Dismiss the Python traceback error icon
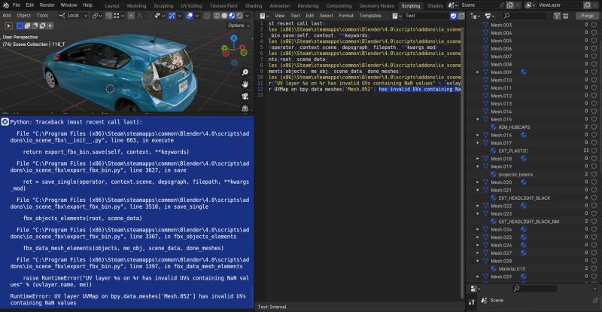Image resolution: width=602 pixels, height=312 pixels. click(5, 122)
